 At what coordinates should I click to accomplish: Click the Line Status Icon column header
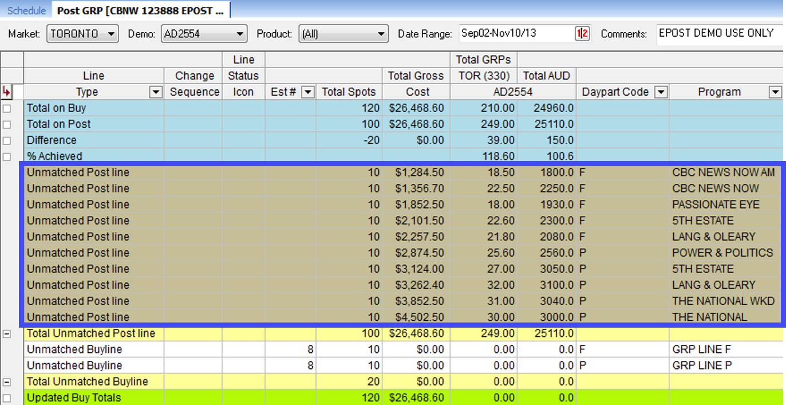[x=243, y=76]
